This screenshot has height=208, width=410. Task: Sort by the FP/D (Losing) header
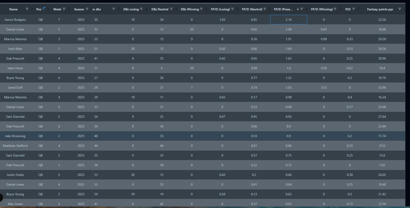[221, 10]
